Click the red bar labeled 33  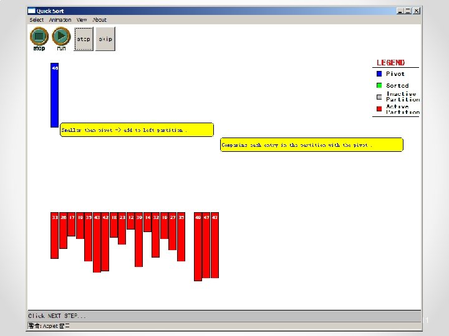(x=55, y=235)
